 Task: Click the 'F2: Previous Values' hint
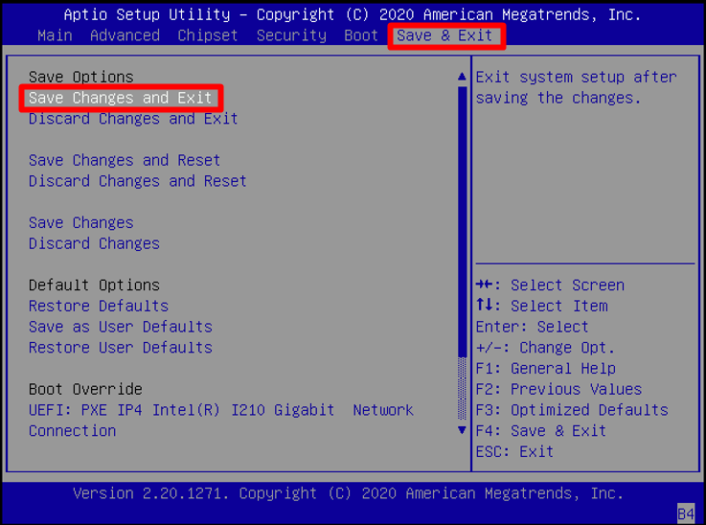pos(558,389)
